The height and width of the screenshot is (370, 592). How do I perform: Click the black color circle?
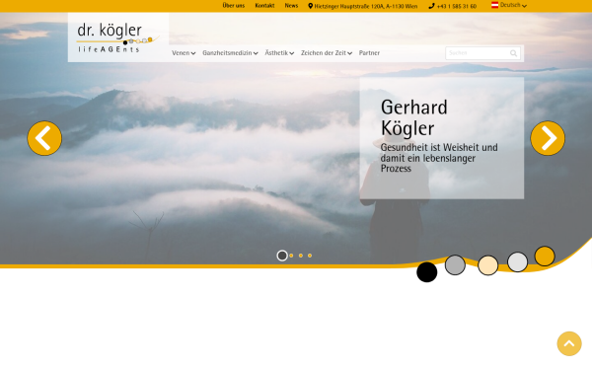[x=426, y=272]
